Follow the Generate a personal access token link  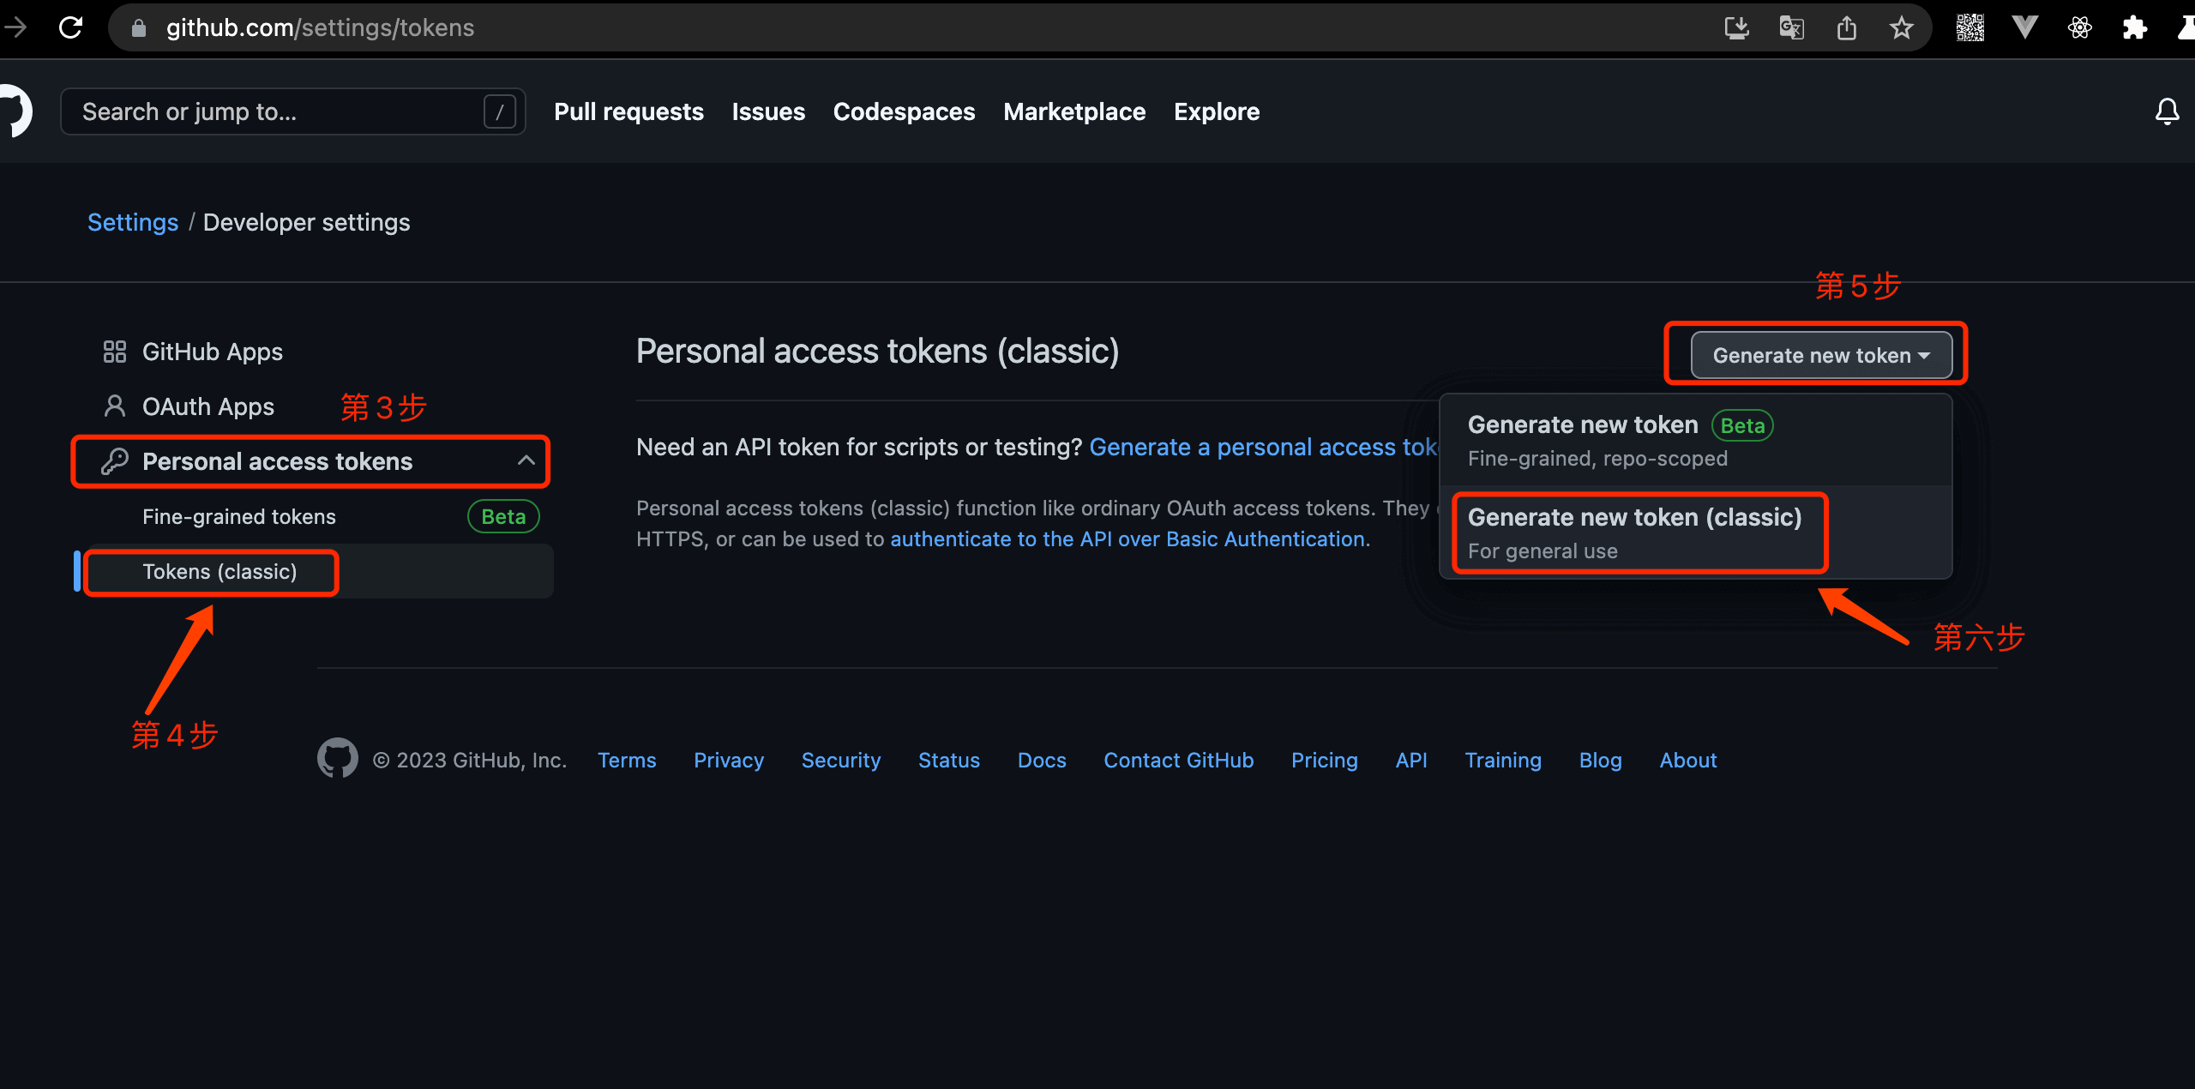pyautogui.click(x=1263, y=447)
